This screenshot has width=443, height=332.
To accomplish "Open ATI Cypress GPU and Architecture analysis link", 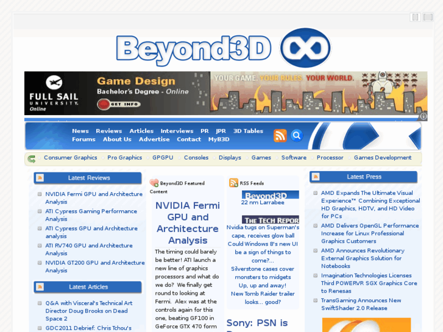I will [x=91, y=232].
